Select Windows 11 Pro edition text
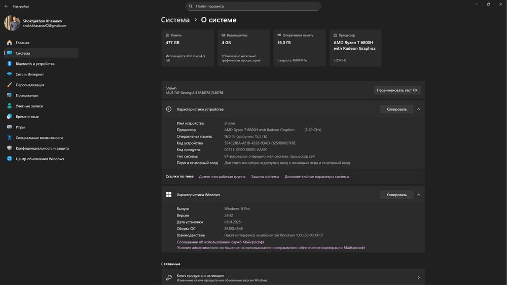Image resolution: width=507 pixels, height=285 pixels. click(x=237, y=208)
